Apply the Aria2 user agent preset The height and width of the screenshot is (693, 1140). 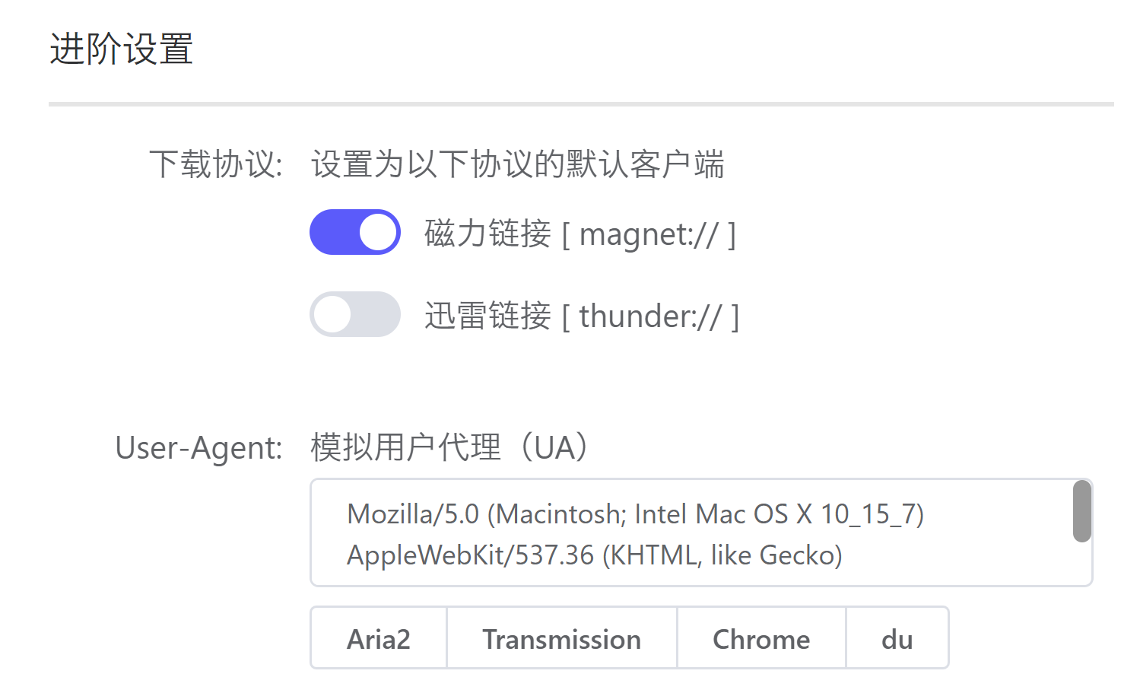coord(379,639)
